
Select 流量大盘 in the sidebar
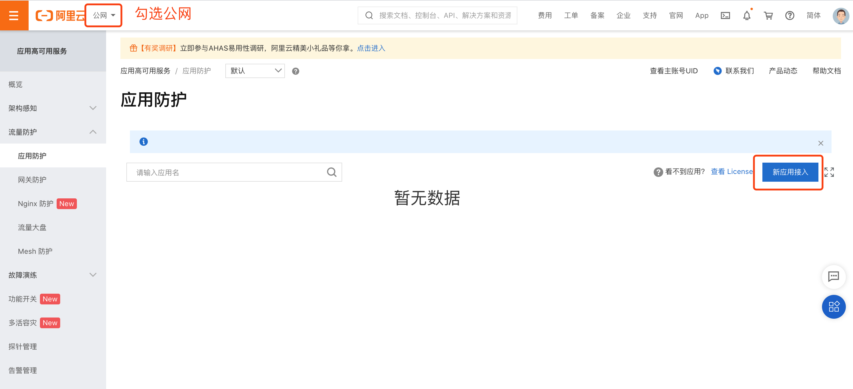coord(32,228)
